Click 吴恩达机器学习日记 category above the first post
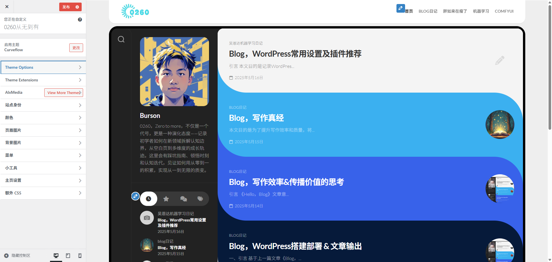Screen dimensions: 552x262 click(246, 43)
